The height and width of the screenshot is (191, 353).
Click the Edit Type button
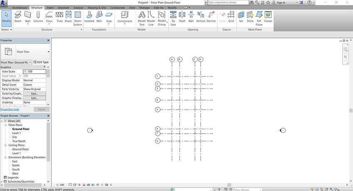tap(41, 62)
